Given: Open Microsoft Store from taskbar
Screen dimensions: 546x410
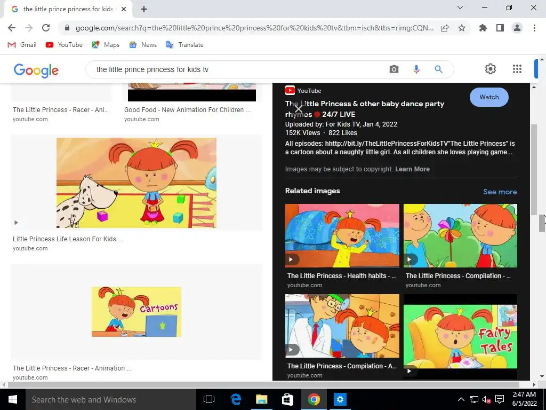Looking at the screenshot, I should click(x=287, y=399).
